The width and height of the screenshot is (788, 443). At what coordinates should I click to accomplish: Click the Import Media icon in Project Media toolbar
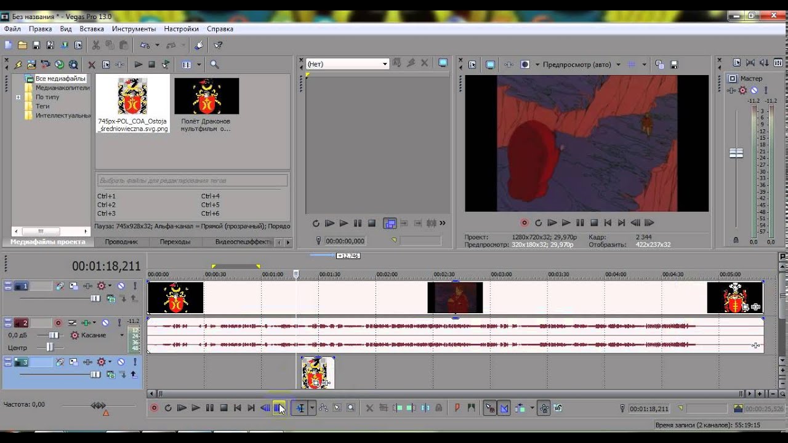pyautogui.click(x=31, y=64)
